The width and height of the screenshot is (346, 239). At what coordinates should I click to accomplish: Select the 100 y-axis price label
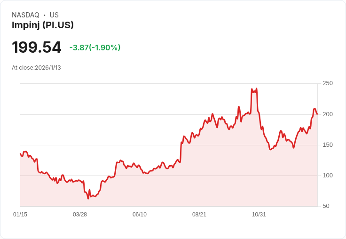[x=328, y=175]
